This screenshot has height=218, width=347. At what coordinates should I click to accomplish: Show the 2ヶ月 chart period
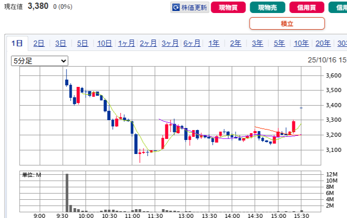(148, 44)
